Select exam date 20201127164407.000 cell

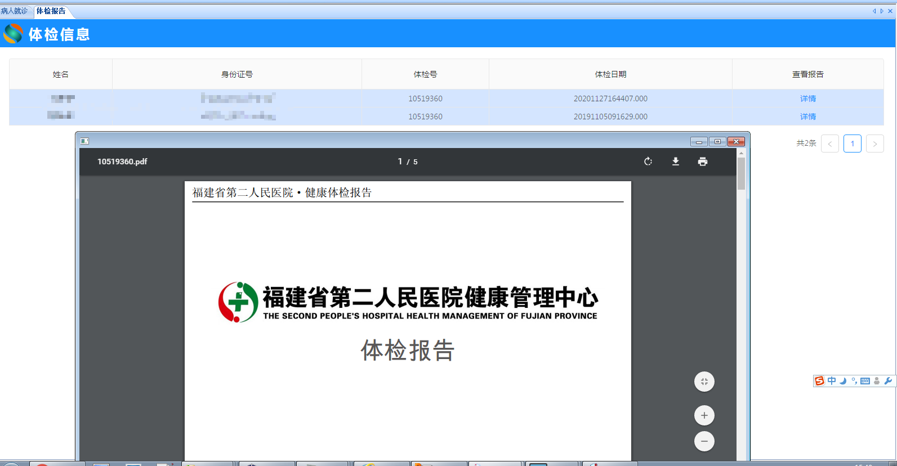pos(611,98)
